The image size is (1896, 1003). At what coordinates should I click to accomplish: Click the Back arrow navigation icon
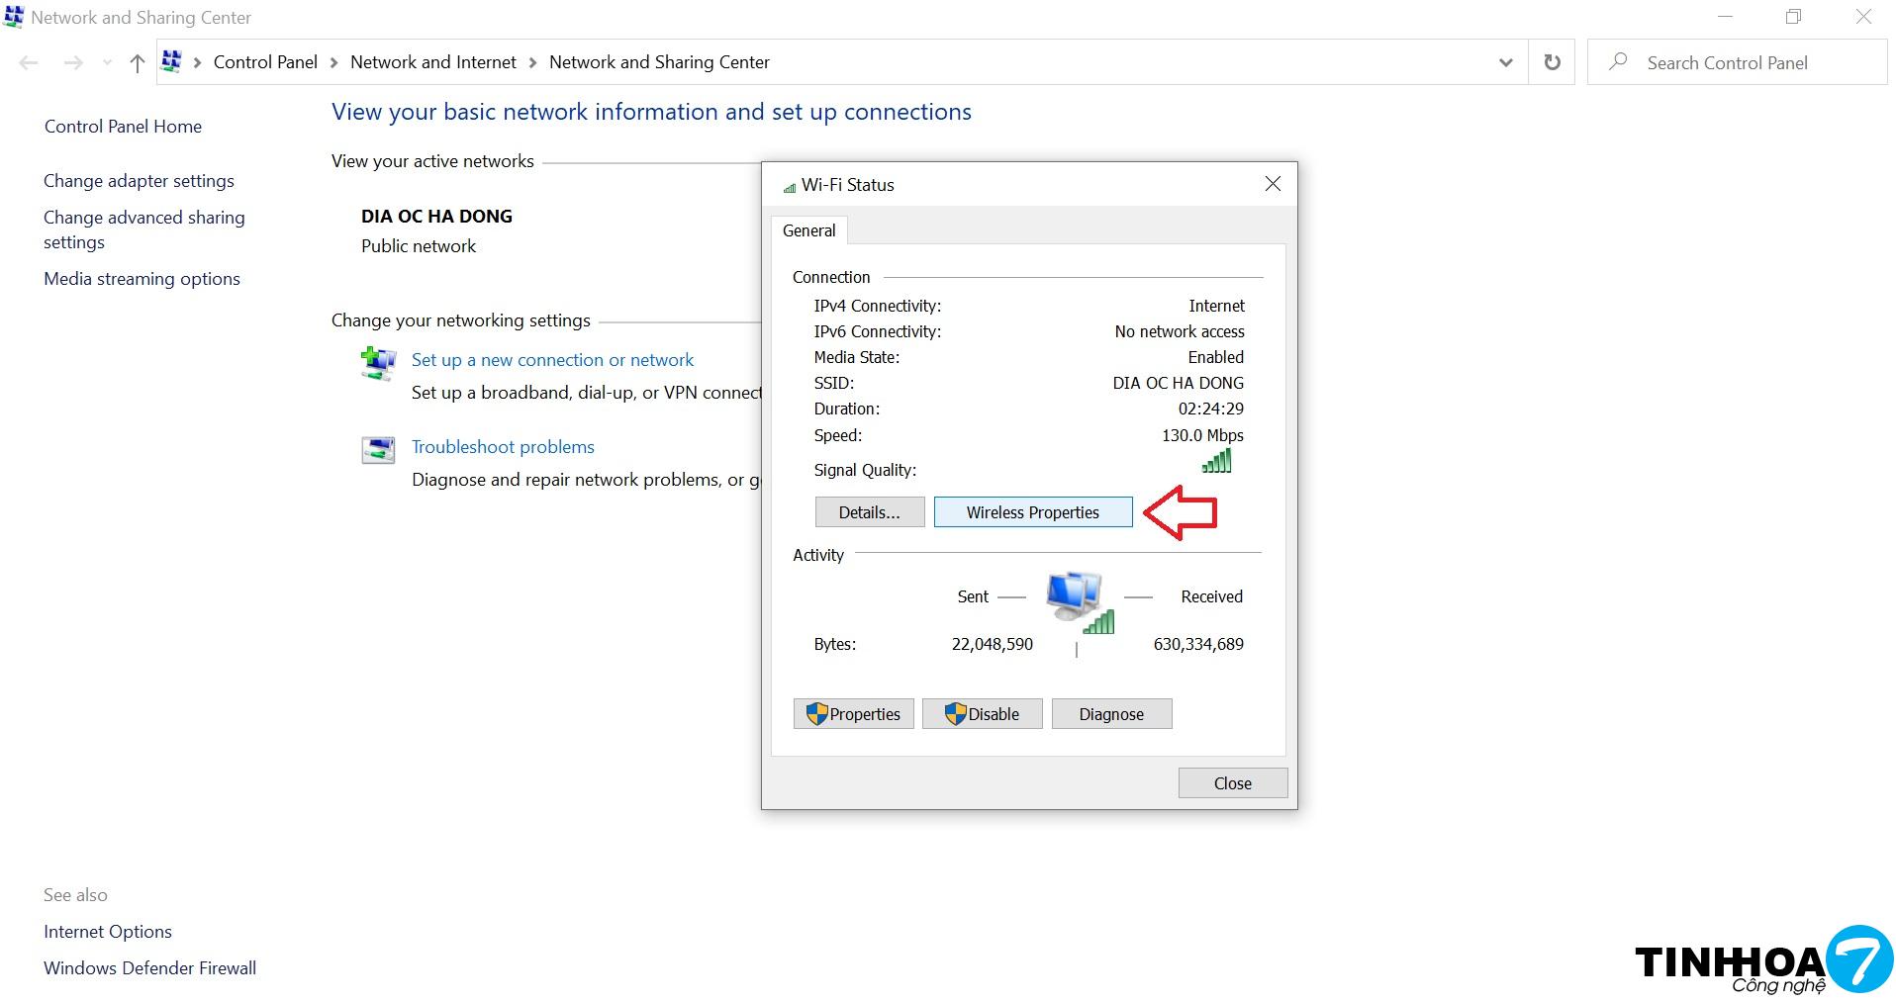pos(29,63)
